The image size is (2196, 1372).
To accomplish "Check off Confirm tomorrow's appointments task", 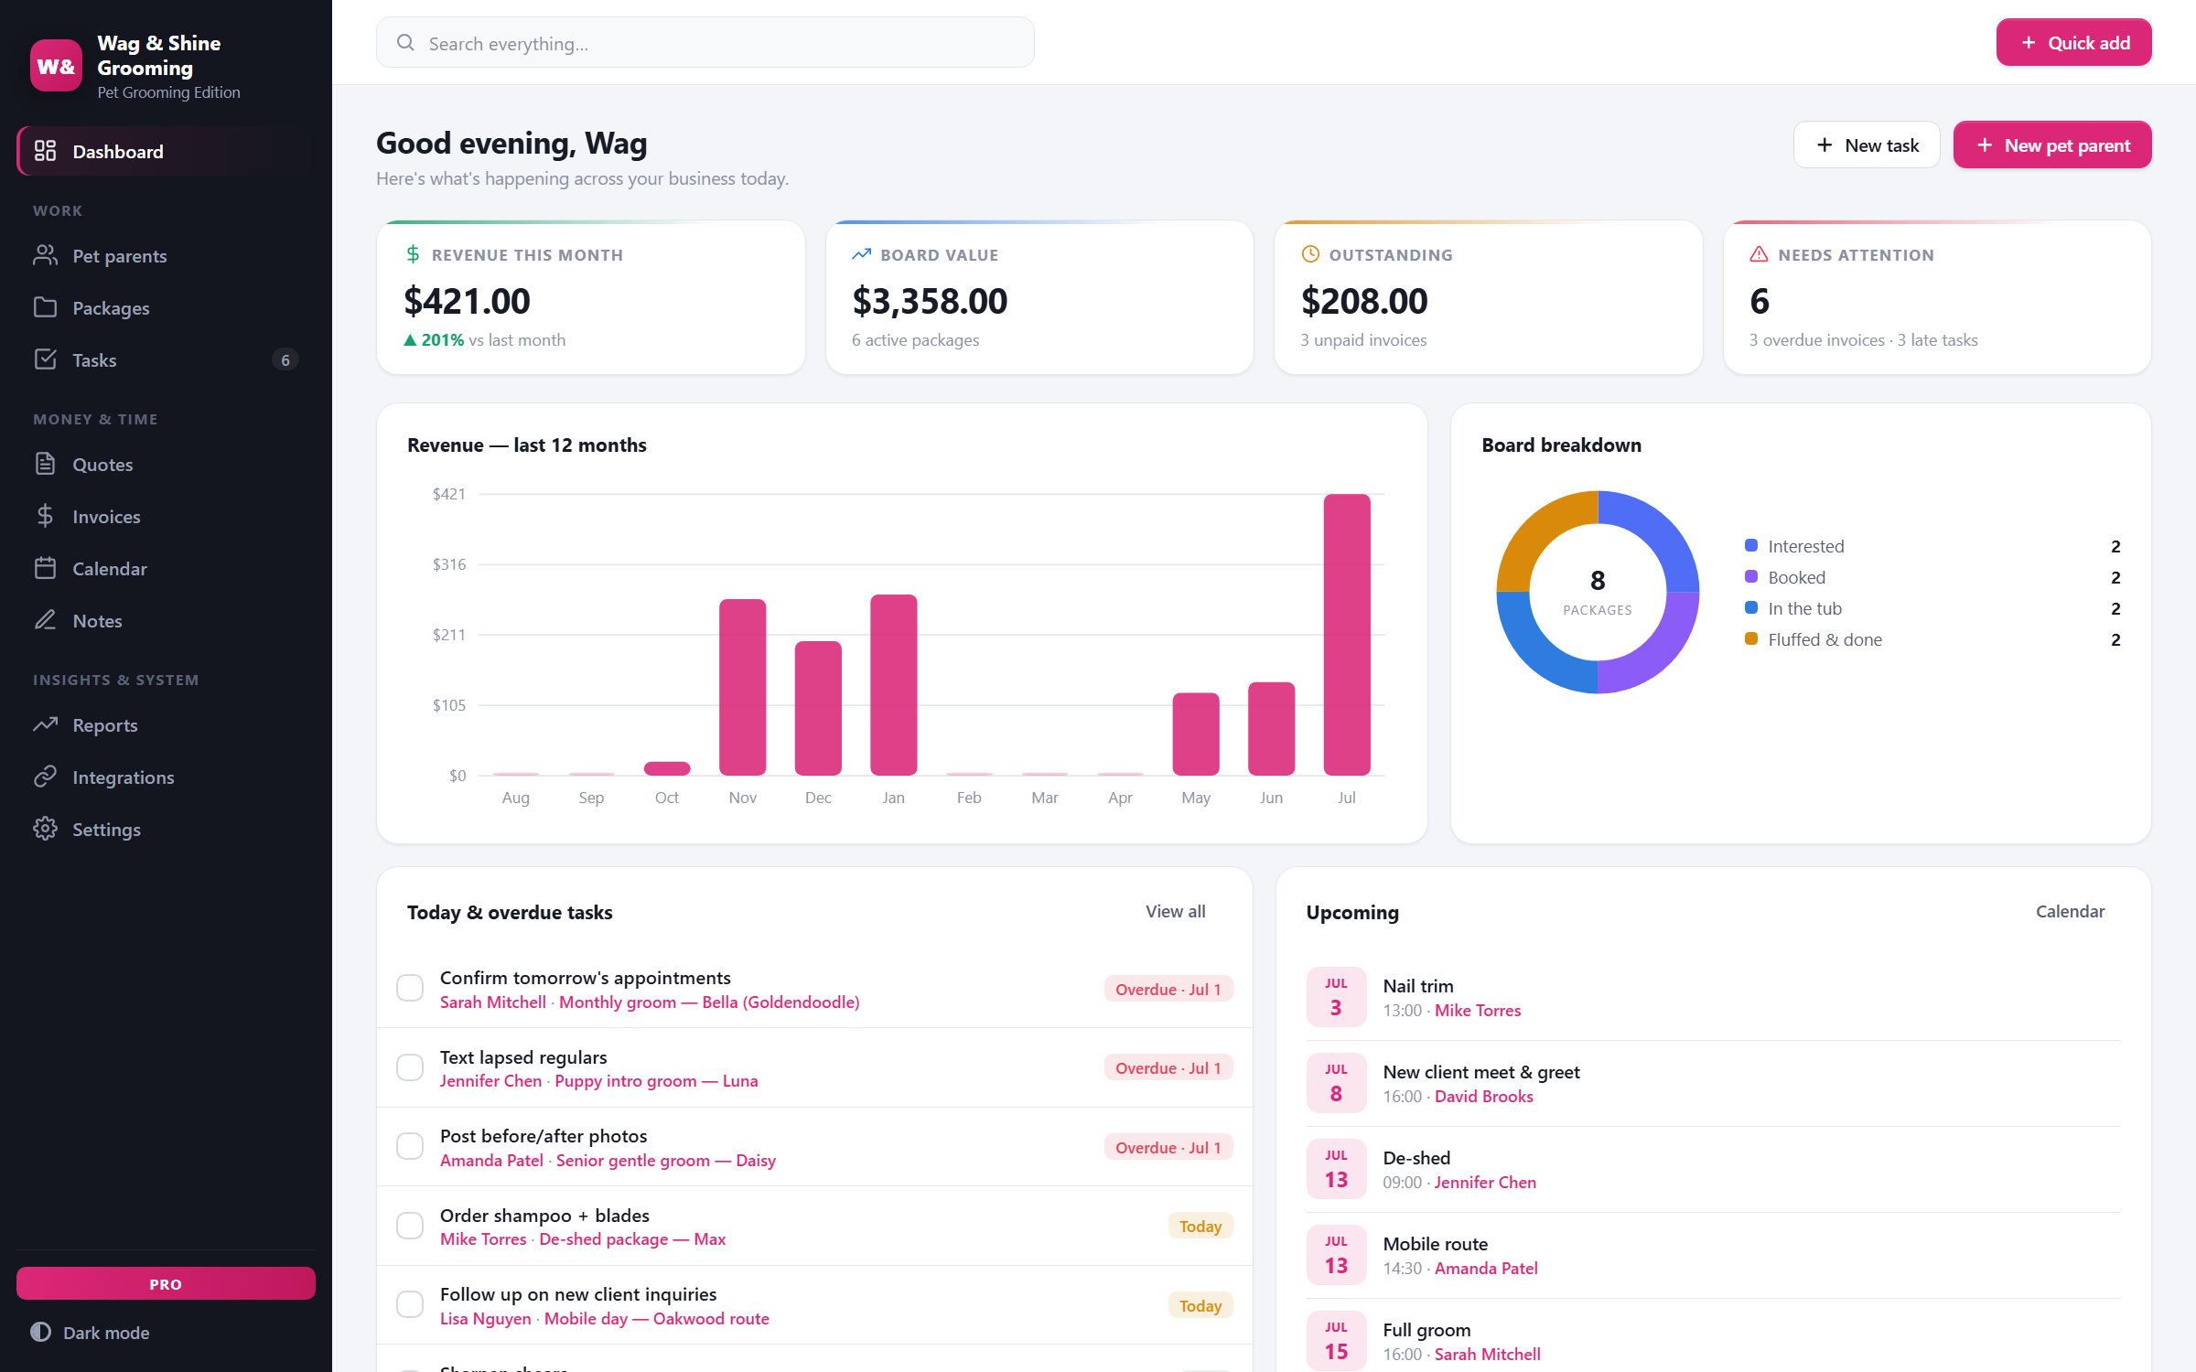I will (x=410, y=988).
